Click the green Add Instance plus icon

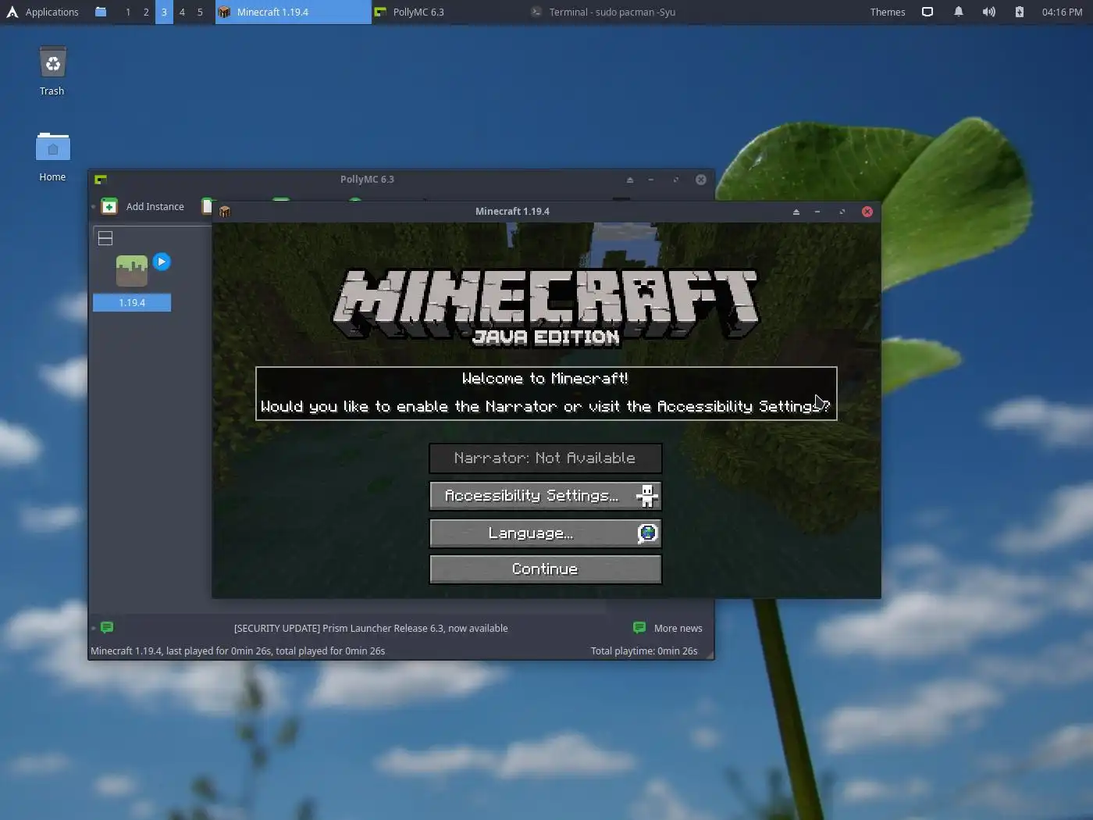click(109, 206)
